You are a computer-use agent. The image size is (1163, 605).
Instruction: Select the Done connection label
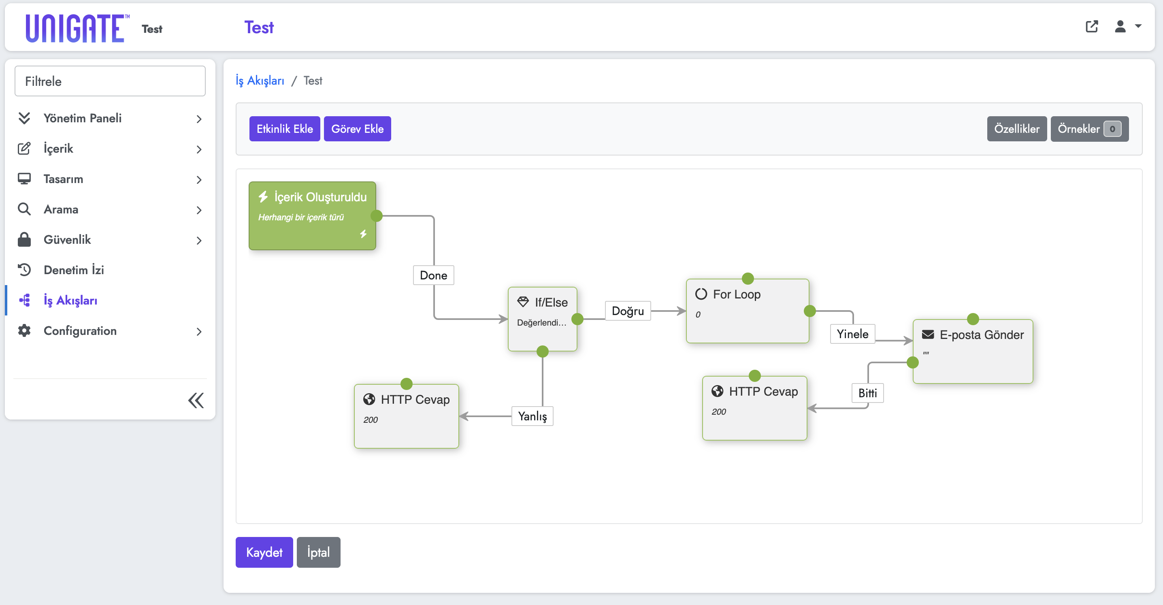point(433,275)
